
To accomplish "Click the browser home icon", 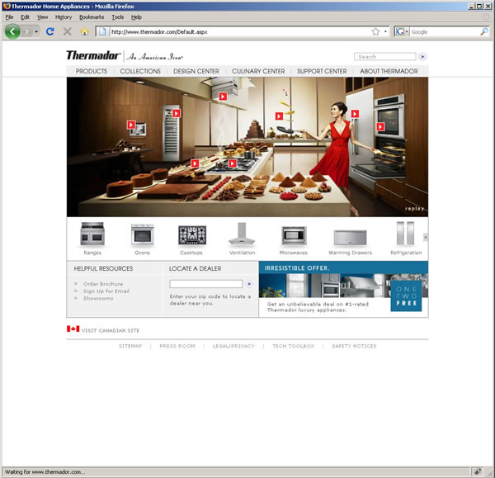I will pyautogui.click(x=84, y=31).
